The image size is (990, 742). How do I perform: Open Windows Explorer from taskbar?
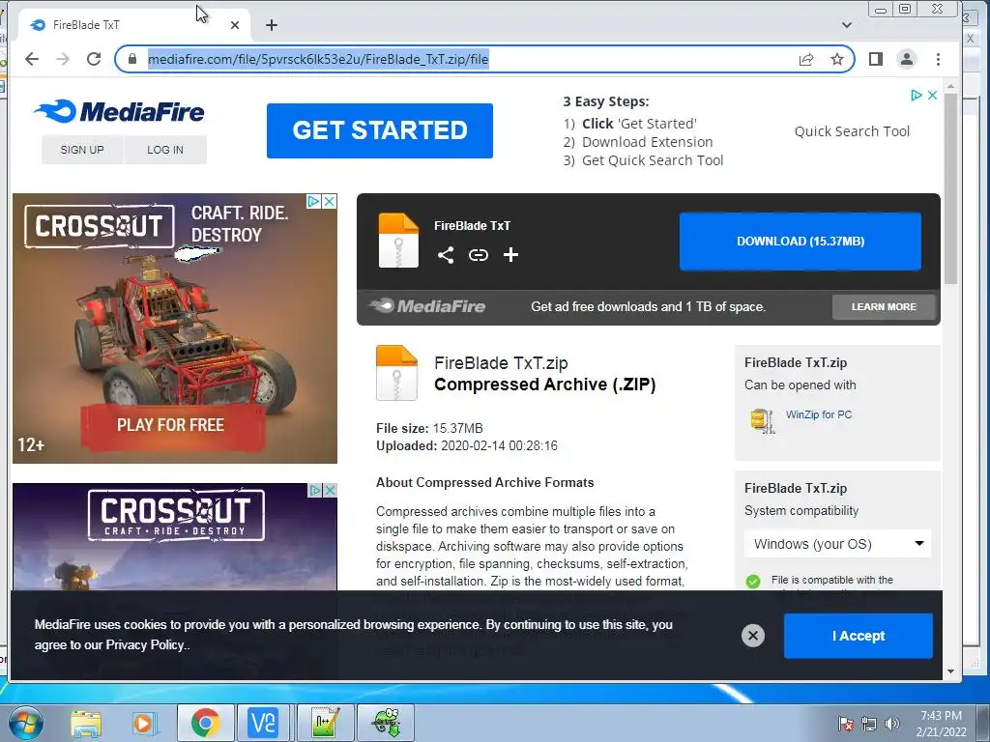click(x=86, y=723)
